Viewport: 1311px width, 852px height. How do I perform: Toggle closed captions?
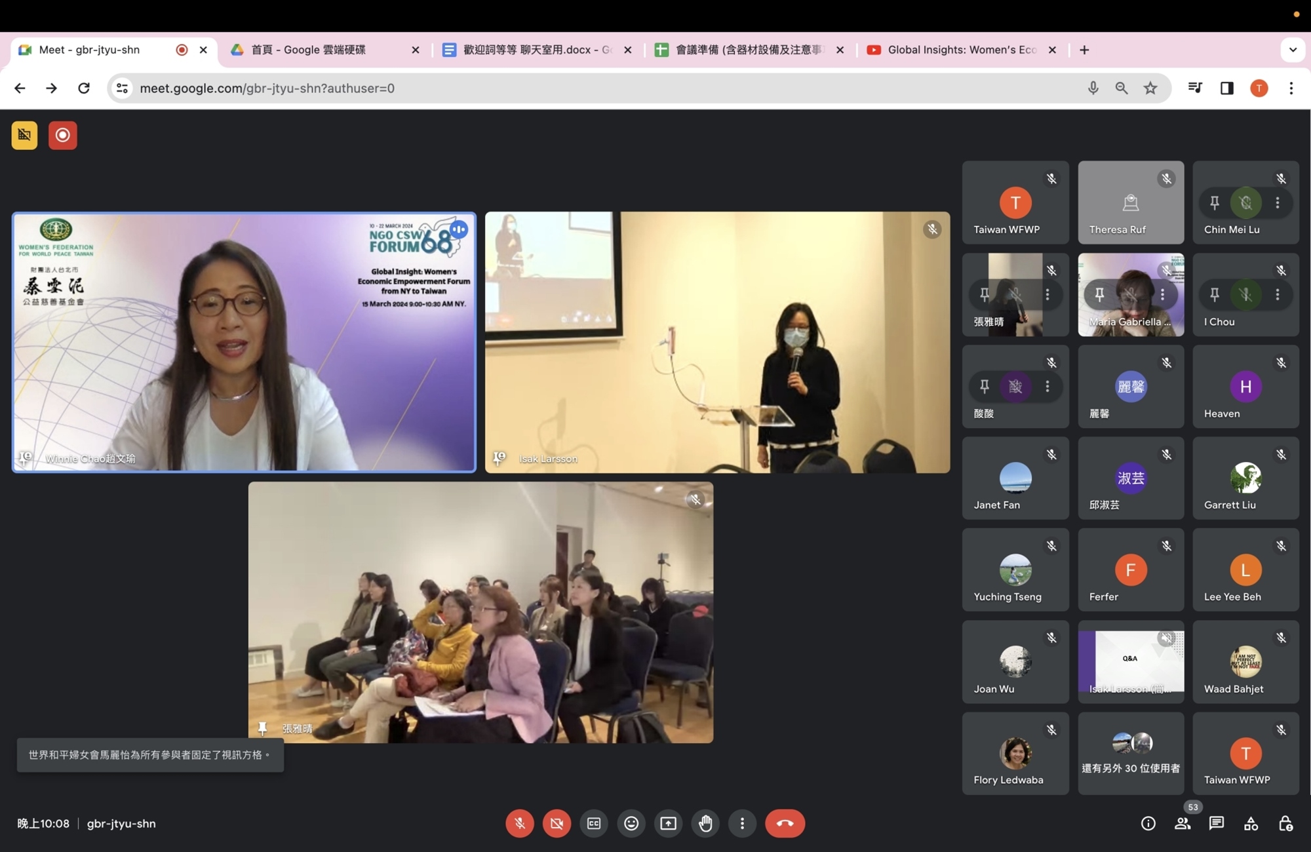[x=594, y=823]
